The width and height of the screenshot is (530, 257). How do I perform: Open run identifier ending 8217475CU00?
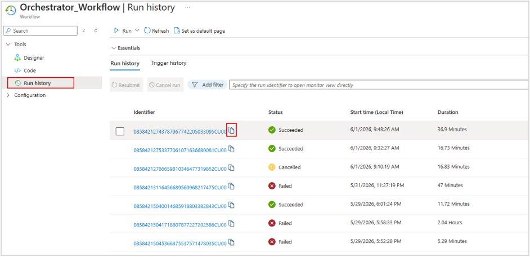180,188
